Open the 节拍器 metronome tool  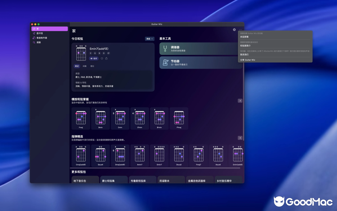200,63
